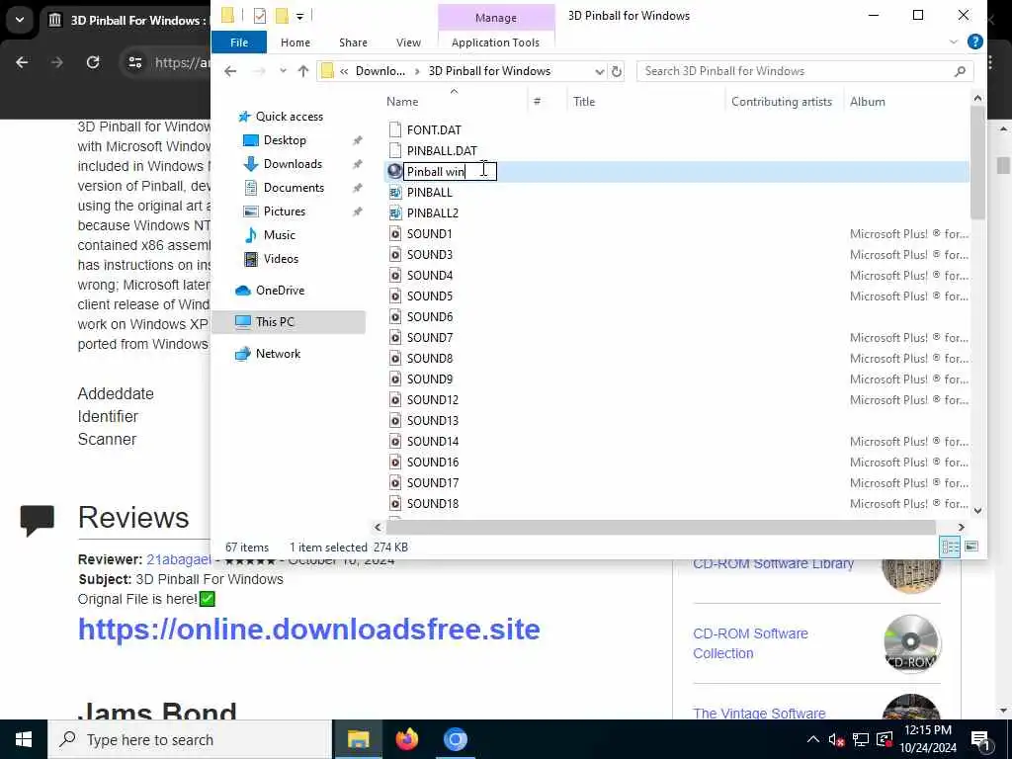1012x759 pixels.
Task: Open CD-ROM Software Collection link
Action: pyautogui.click(x=750, y=643)
